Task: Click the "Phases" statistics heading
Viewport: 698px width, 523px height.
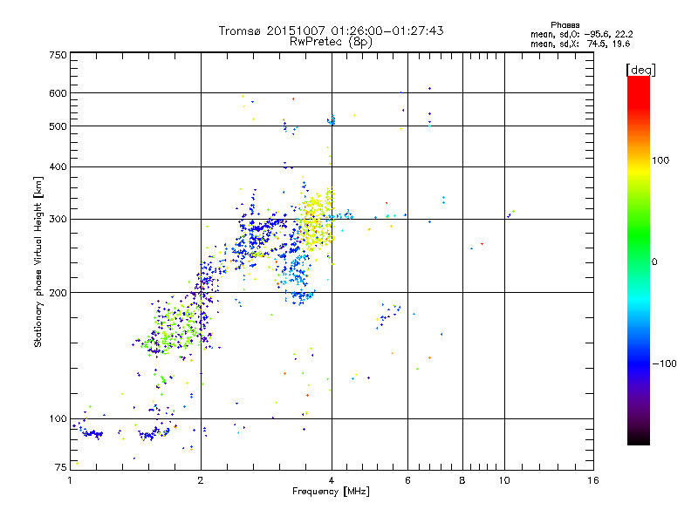Action: tap(565, 25)
